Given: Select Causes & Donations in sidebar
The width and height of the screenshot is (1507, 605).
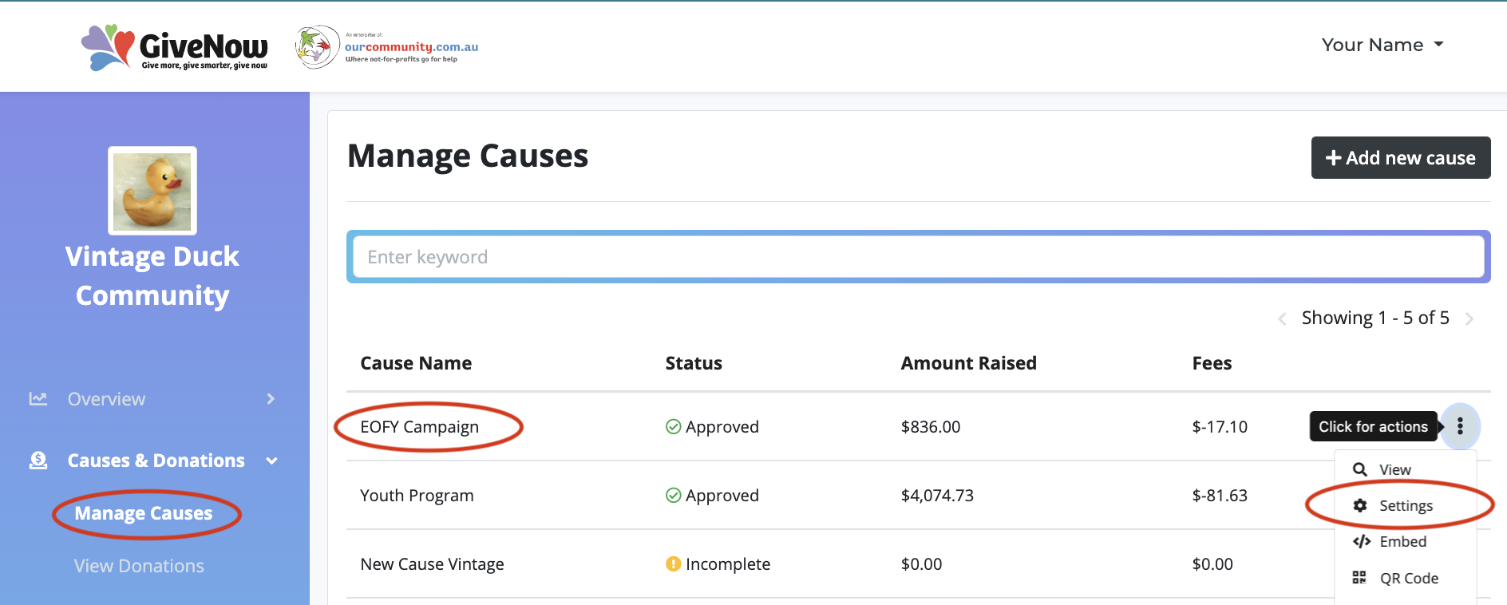Looking at the screenshot, I should [x=156, y=461].
